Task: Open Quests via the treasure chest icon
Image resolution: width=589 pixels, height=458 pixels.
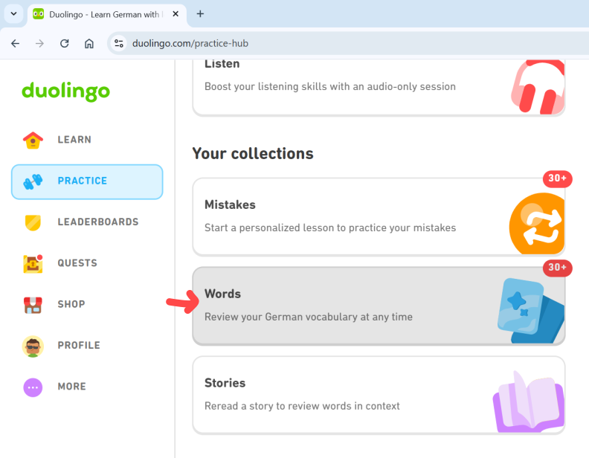Action: (33, 263)
